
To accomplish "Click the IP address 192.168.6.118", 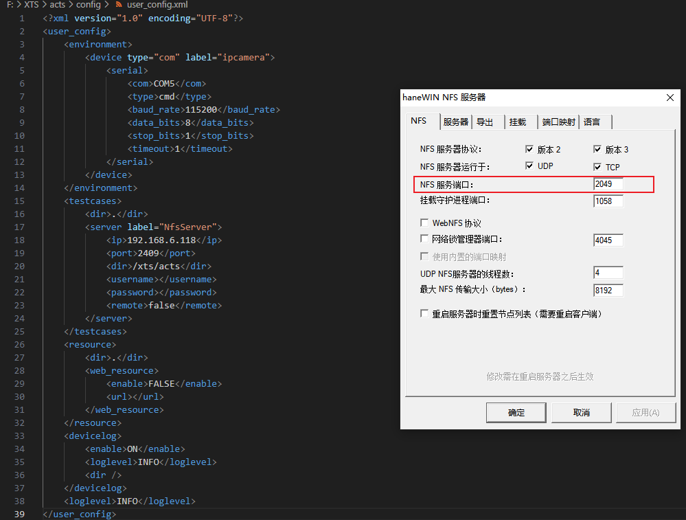I will point(161,240).
